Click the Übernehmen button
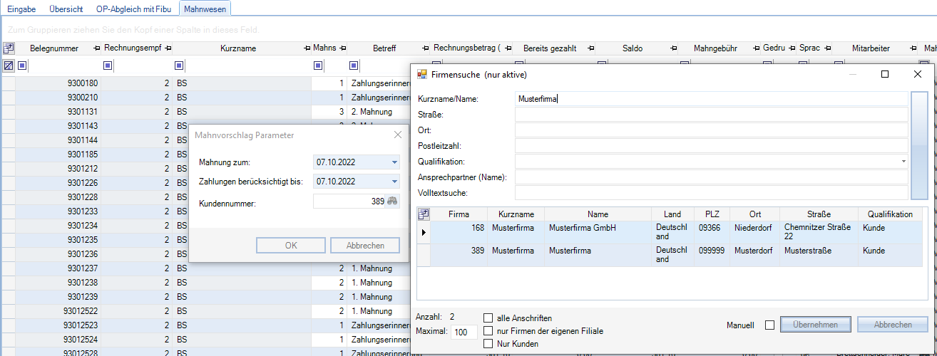This screenshot has width=937, height=356. [x=815, y=325]
